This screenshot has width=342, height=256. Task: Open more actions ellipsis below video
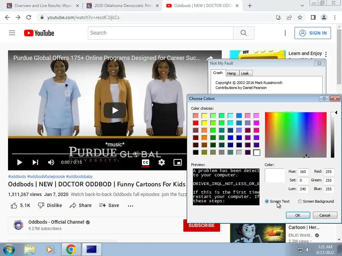131,206
